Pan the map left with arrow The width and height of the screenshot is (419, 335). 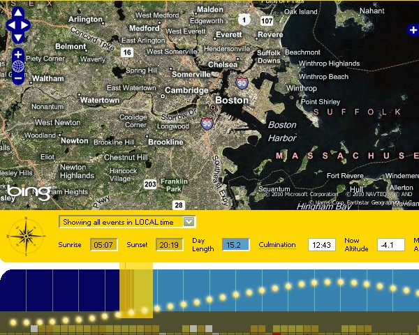point(10,25)
